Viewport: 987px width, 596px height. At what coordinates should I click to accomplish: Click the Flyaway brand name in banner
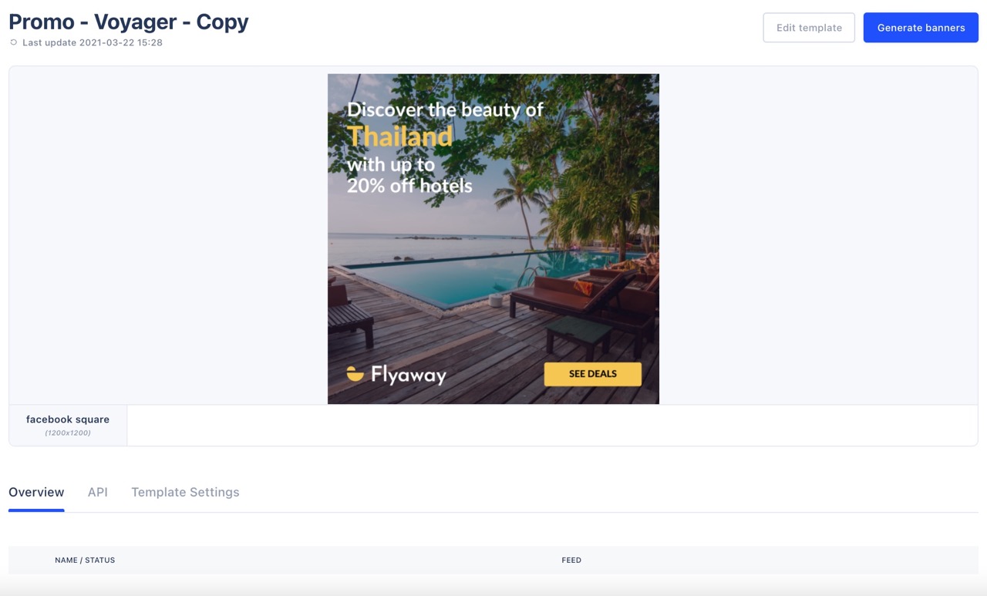point(409,375)
